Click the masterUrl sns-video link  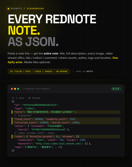[59, 144]
